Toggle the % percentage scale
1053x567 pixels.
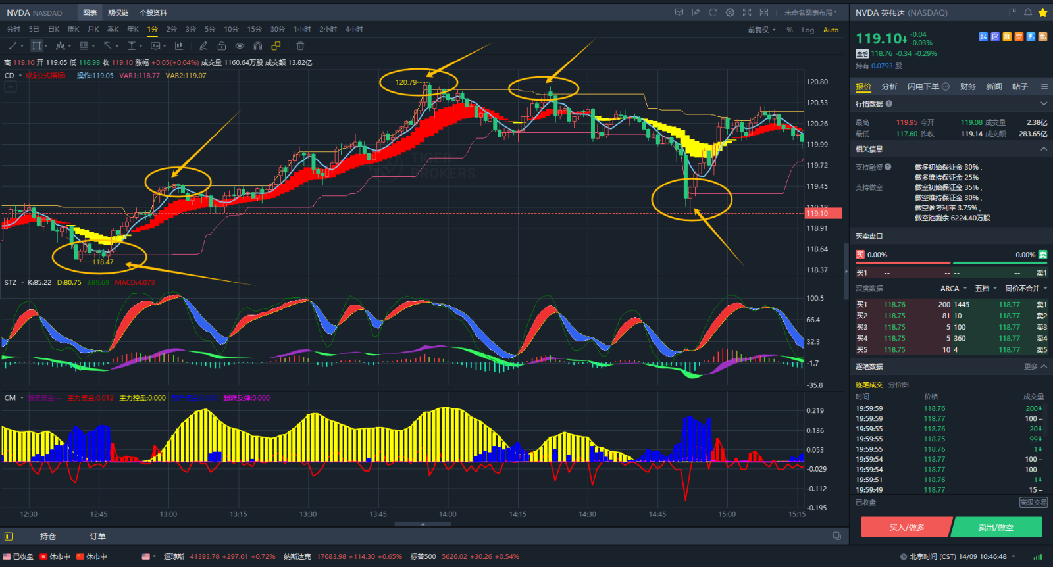tap(790, 30)
